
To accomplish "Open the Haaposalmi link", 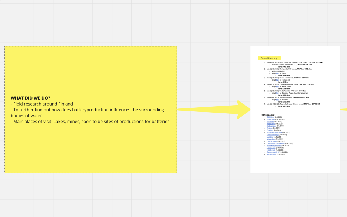I will pos(271,148).
